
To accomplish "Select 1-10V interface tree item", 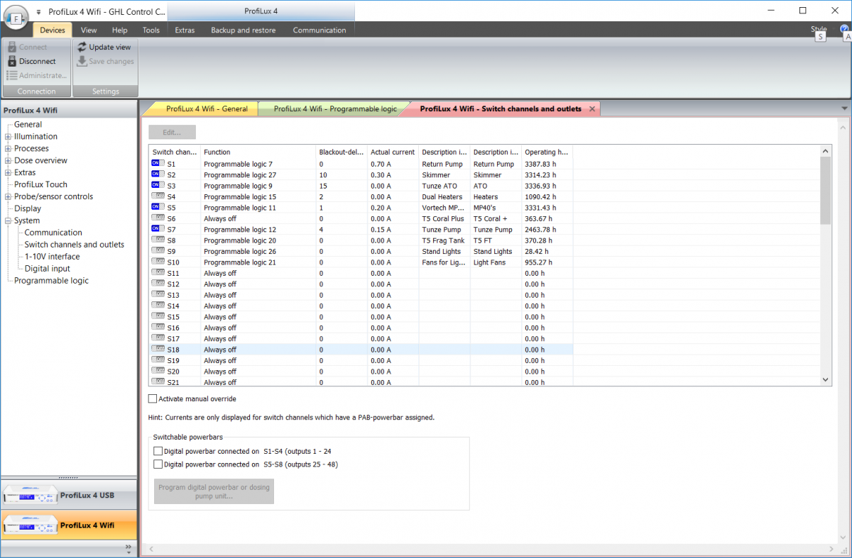I will pyautogui.click(x=52, y=257).
